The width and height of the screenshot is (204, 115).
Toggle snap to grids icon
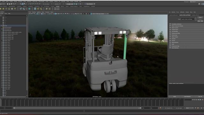coord(30,4)
